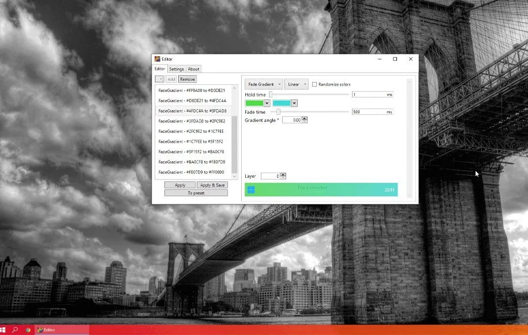528x335 pixels.
Task: Open the Fade Gradient effect dropdown
Action: coord(263,84)
